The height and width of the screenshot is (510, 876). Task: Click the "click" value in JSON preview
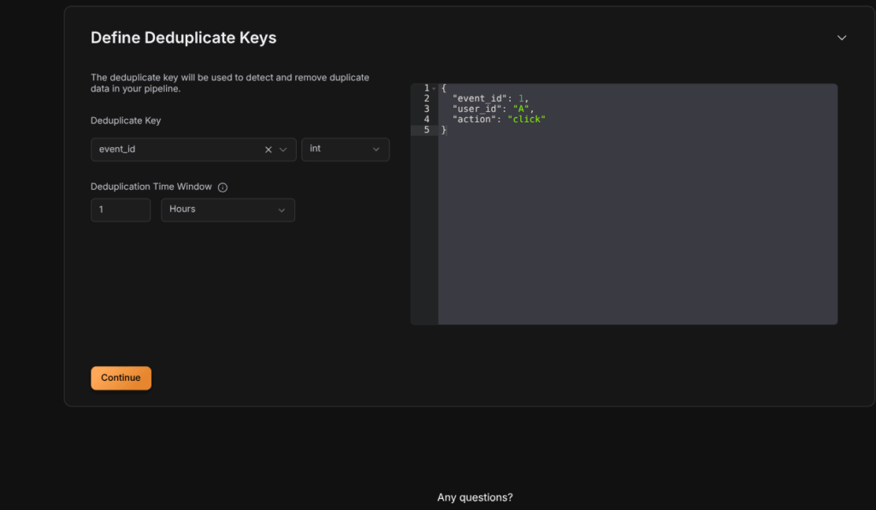click(x=526, y=119)
